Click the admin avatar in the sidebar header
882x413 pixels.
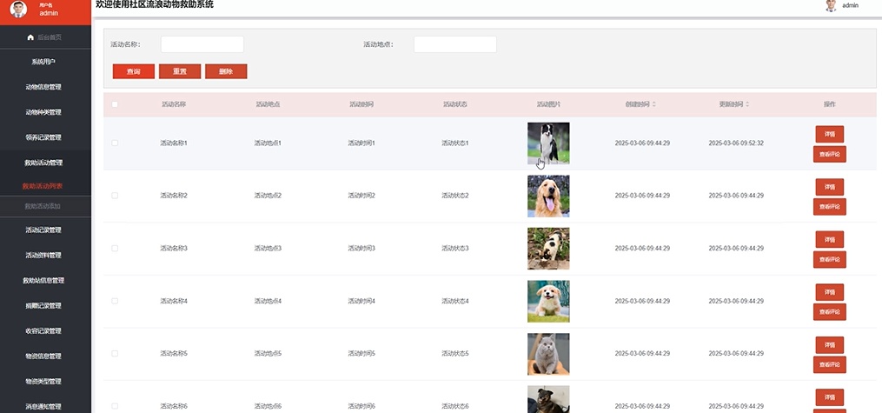point(18,9)
